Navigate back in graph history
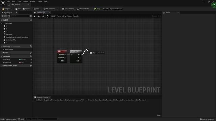216x121 pixels. 38,16
